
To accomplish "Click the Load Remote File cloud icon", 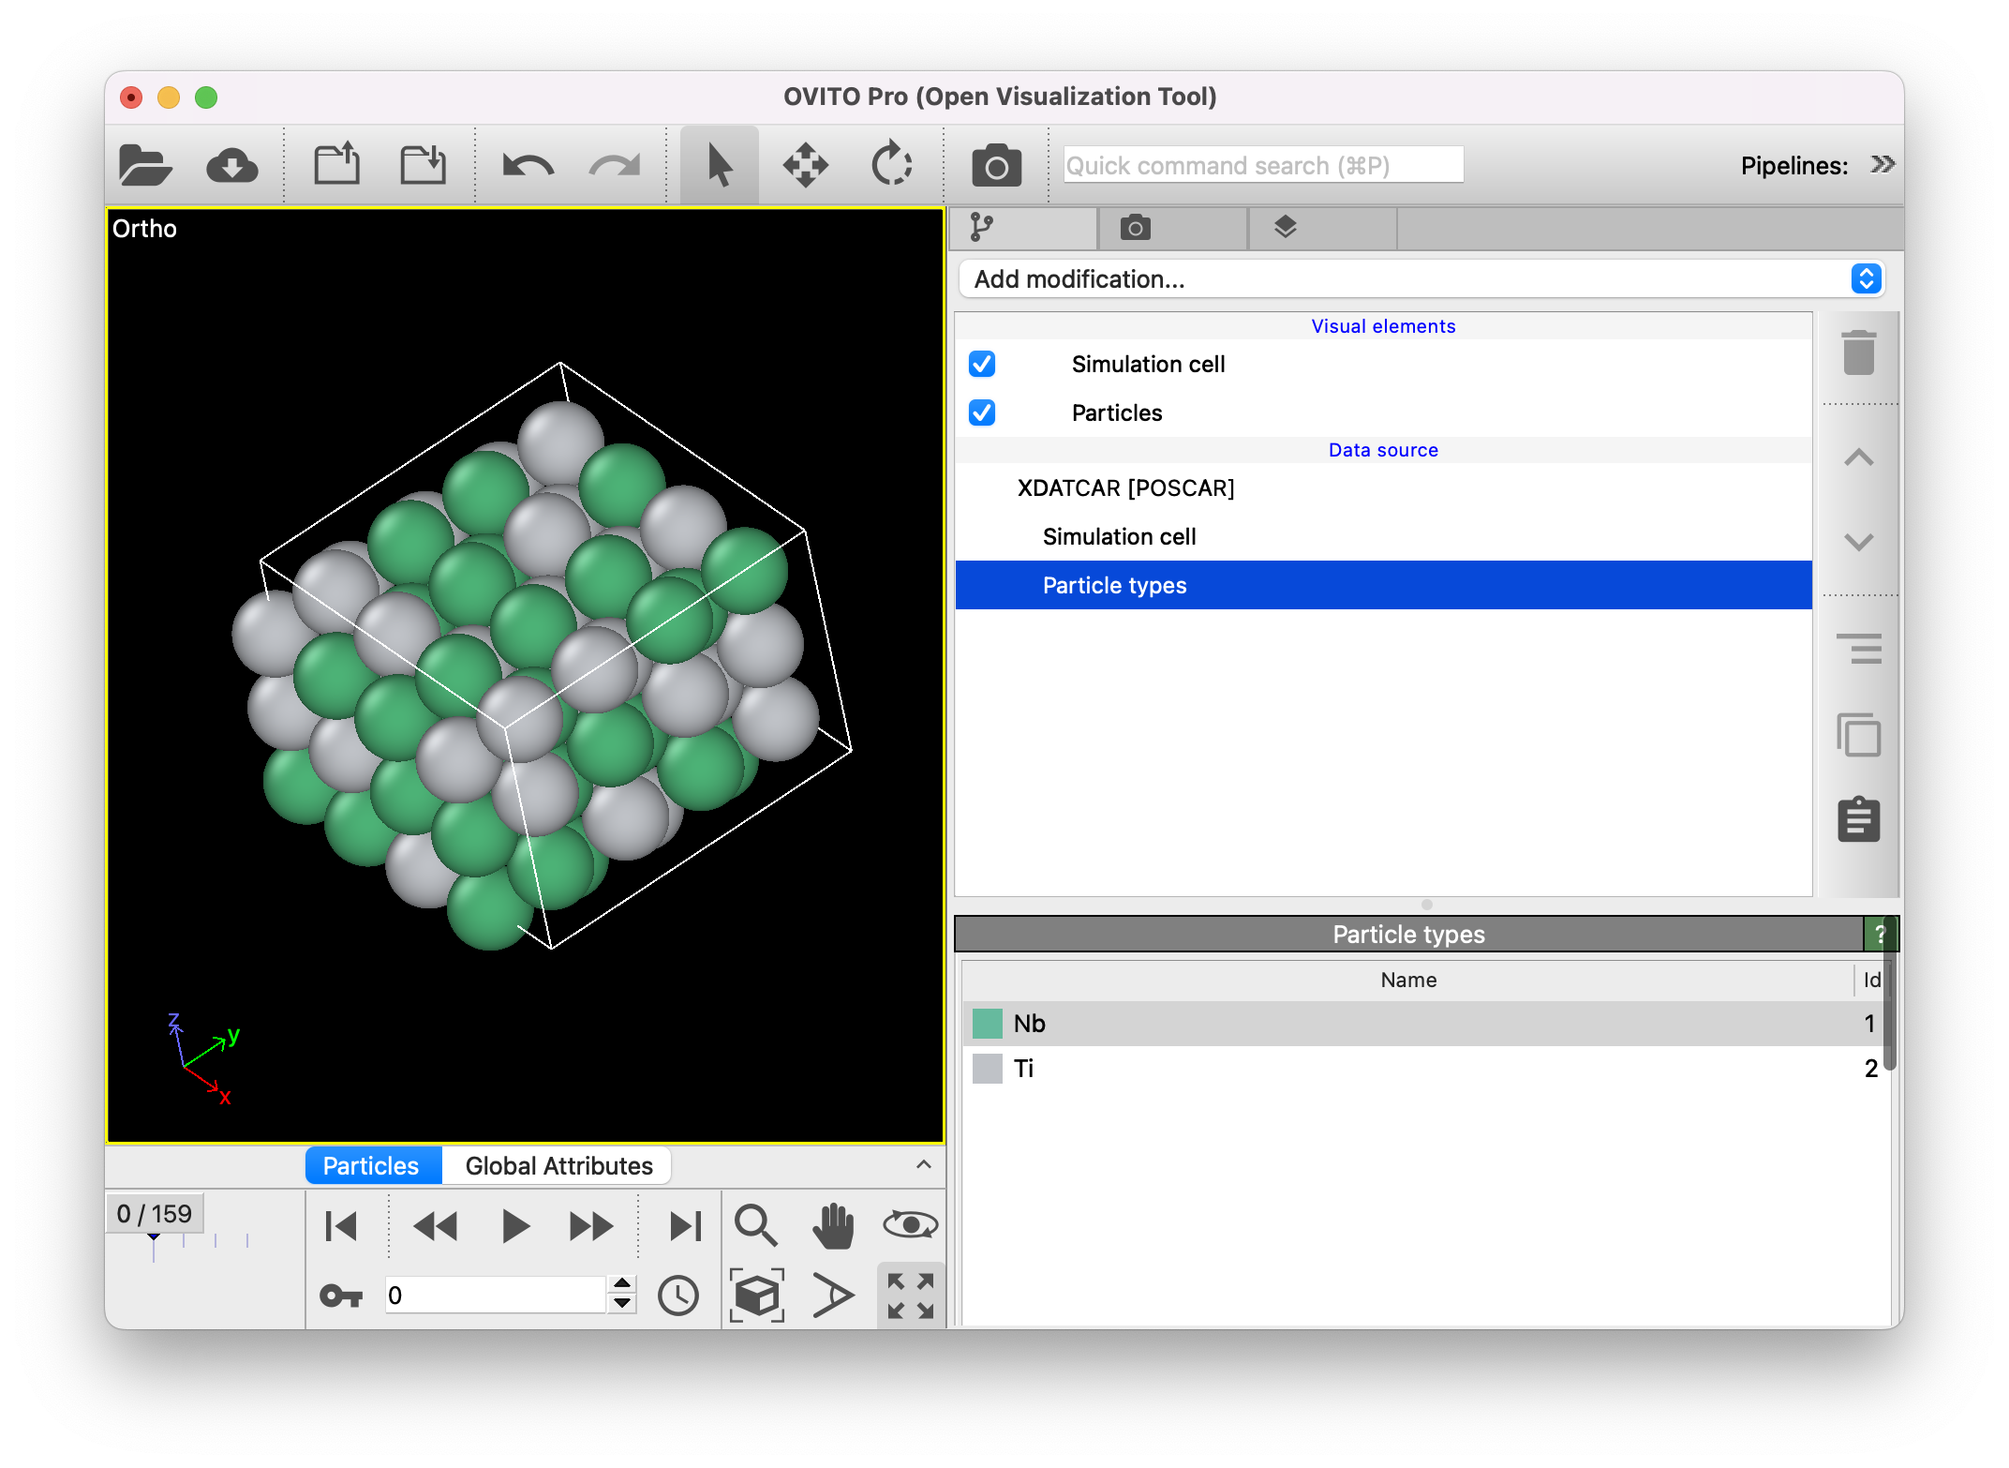I will pos(231,166).
